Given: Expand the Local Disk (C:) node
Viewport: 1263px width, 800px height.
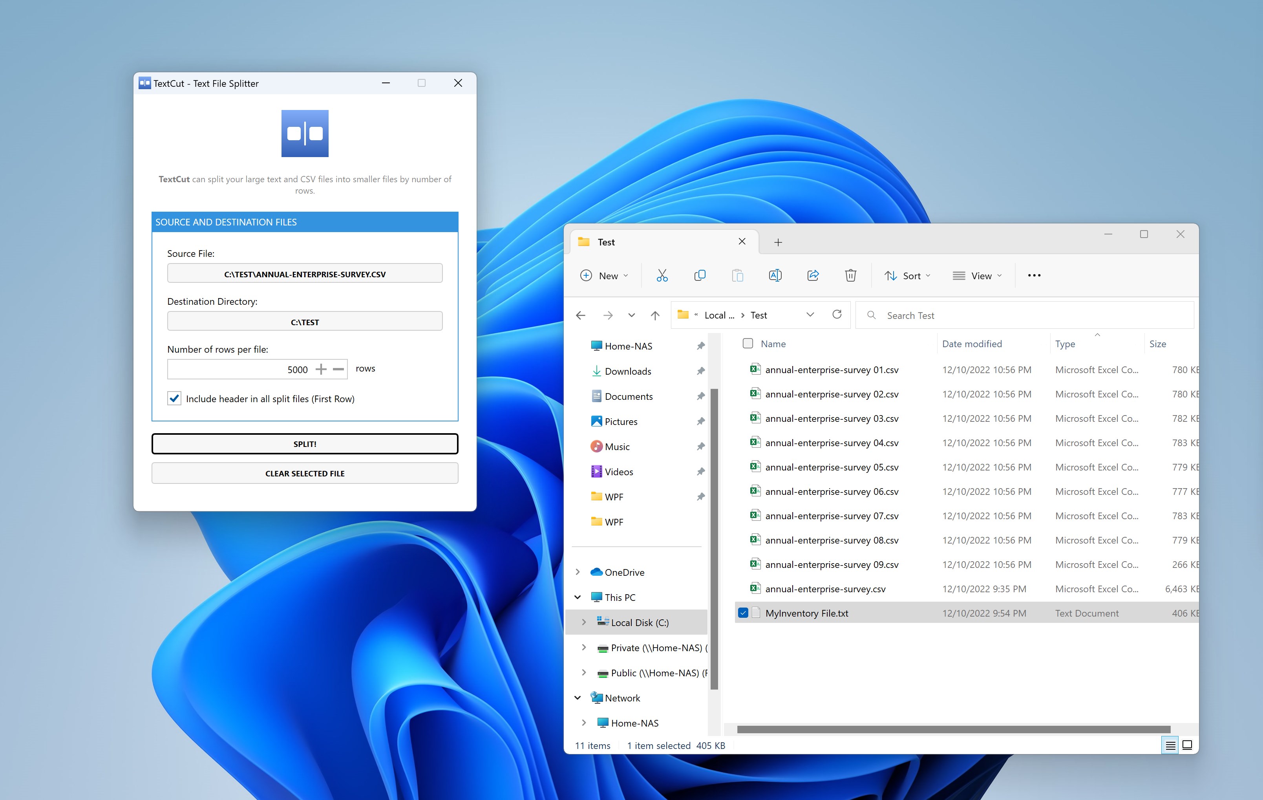Looking at the screenshot, I should (584, 623).
